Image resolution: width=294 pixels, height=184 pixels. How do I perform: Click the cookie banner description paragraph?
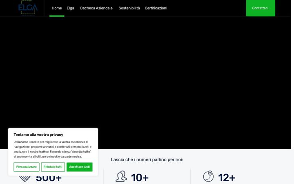point(53,149)
